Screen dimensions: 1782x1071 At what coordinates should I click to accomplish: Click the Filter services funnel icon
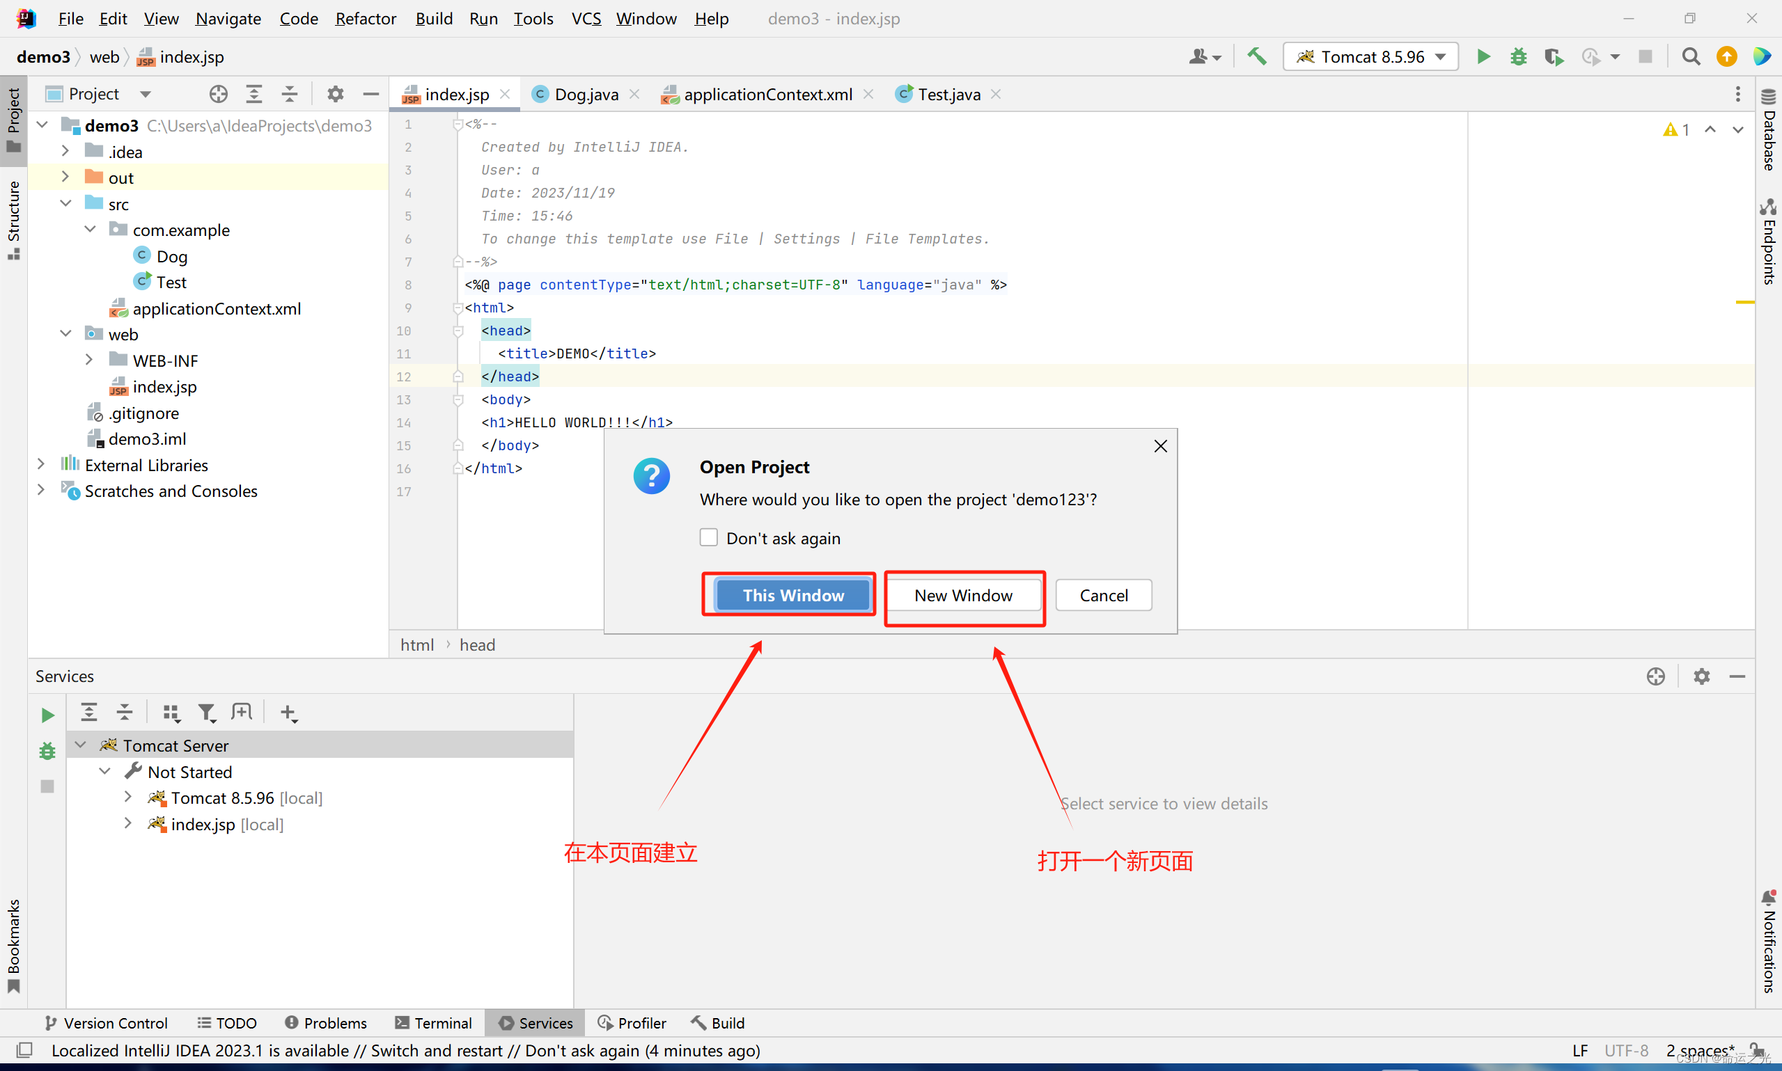click(208, 713)
